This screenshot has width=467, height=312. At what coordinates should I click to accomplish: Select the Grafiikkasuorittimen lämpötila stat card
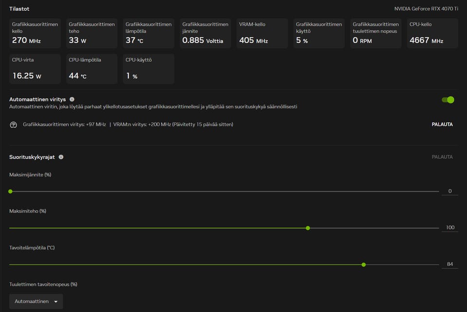point(149,34)
